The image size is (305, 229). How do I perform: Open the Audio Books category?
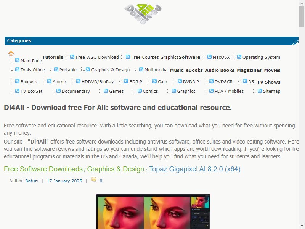click(x=220, y=70)
